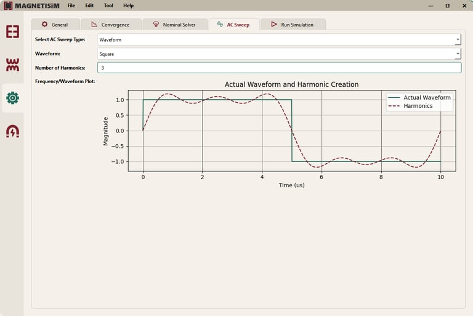Click the graph icon on Convergence tab
Image resolution: width=473 pixels, height=316 pixels.
pos(94,24)
